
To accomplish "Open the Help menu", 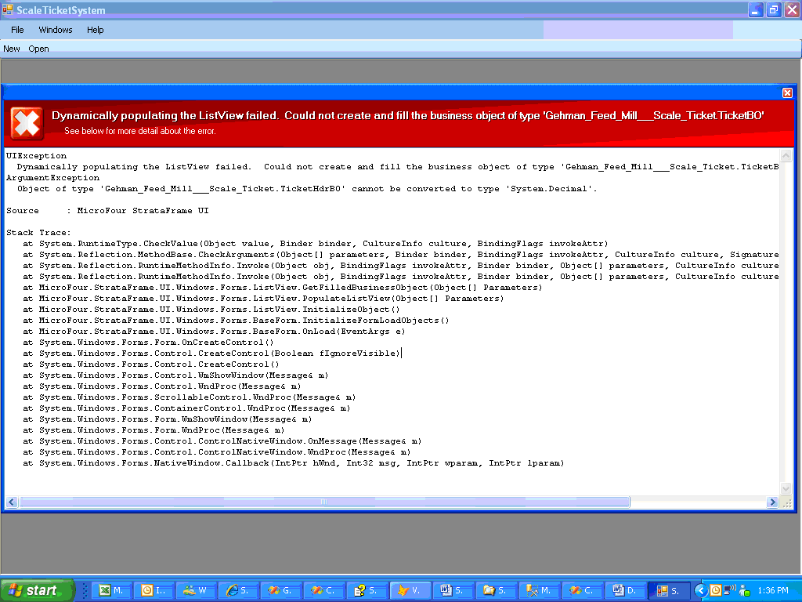I will (95, 30).
